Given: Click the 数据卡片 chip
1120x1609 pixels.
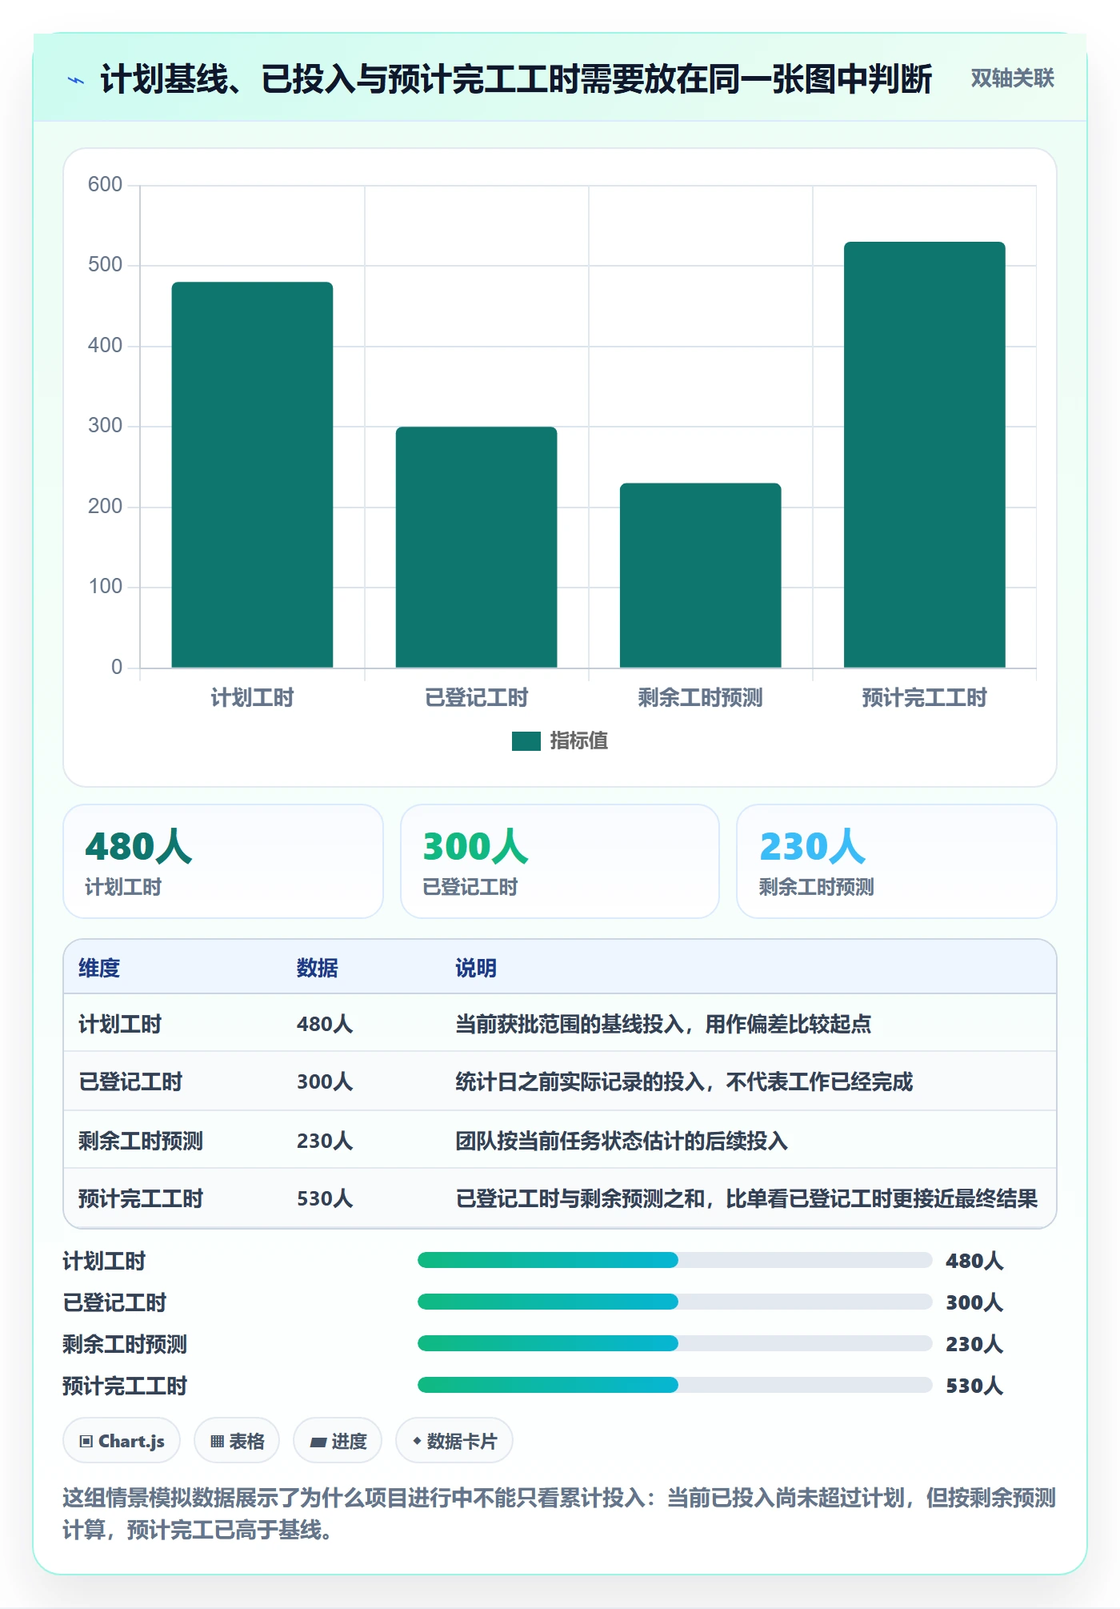Looking at the screenshot, I should pyautogui.click(x=454, y=1442).
